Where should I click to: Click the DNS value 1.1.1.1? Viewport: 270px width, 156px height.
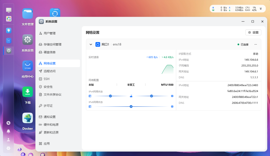254,77
